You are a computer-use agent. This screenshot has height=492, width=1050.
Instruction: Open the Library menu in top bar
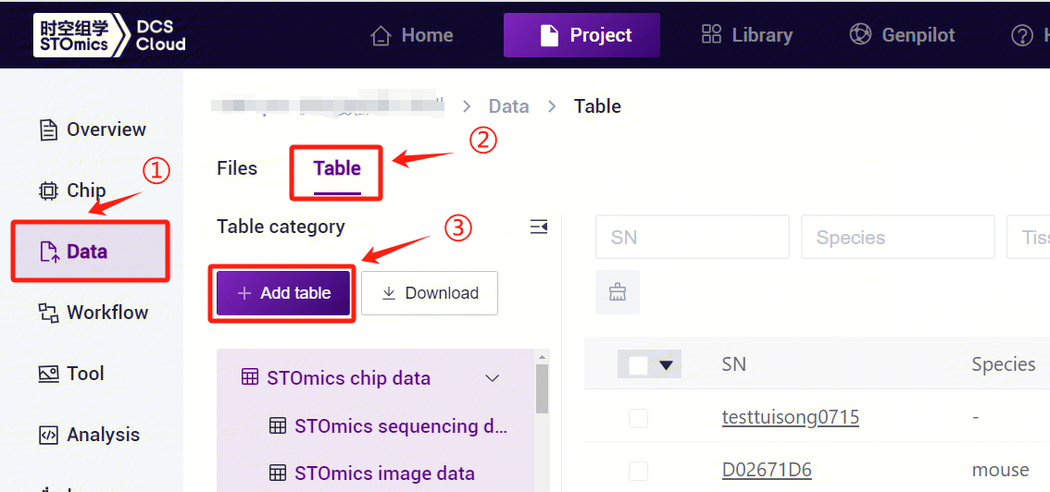(x=747, y=35)
